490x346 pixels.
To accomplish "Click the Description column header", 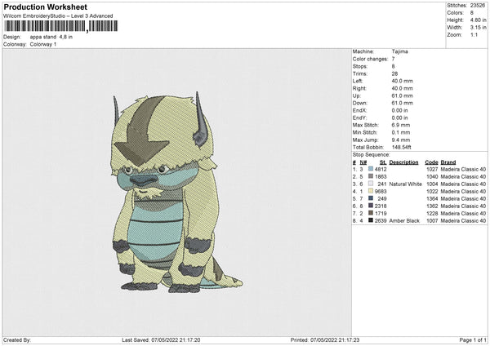I will (x=403, y=162).
